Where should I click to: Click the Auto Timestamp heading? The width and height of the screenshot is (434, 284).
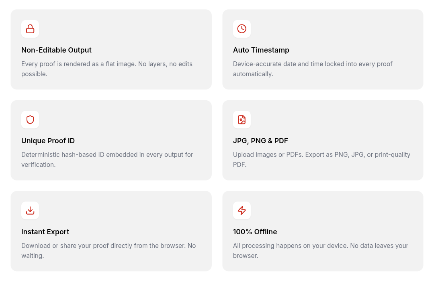[261, 50]
